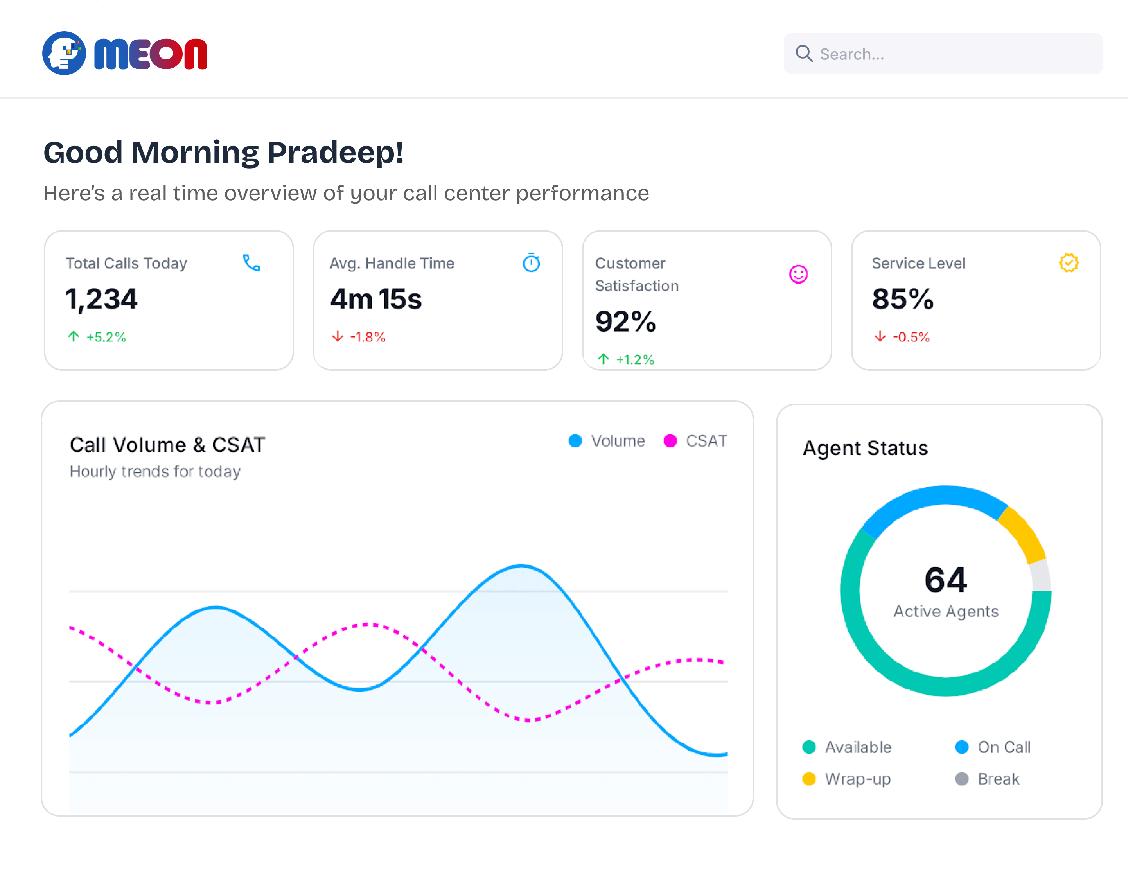Click the blue Volume curve's highest peak
Screen dimensions: 1128x887
[x=521, y=566]
